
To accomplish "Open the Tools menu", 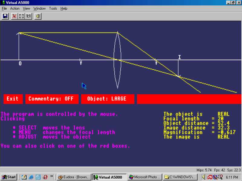I will (53, 8).
